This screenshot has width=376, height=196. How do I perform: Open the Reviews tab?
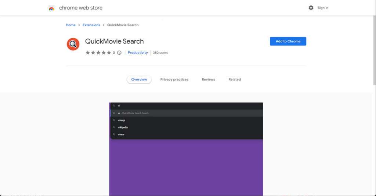click(208, 79)
